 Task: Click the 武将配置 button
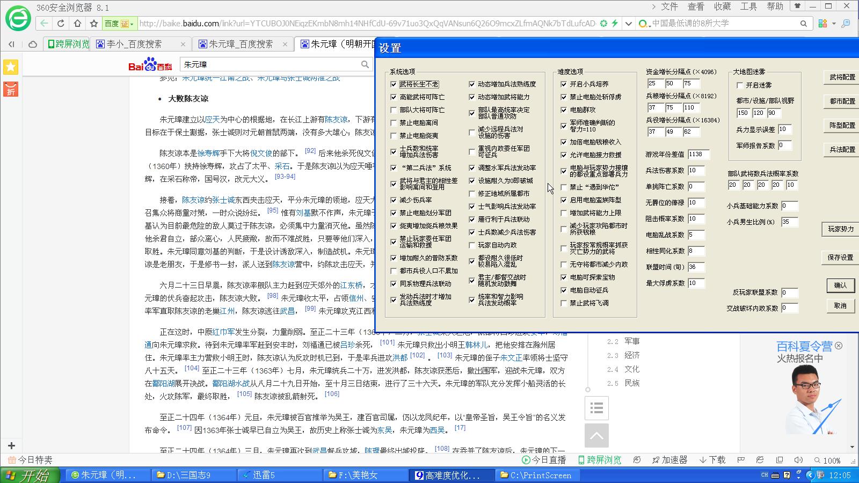(x=842, y=77)
